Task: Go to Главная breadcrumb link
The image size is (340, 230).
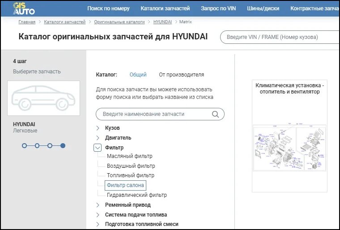Action: click(x=27, y=22)
